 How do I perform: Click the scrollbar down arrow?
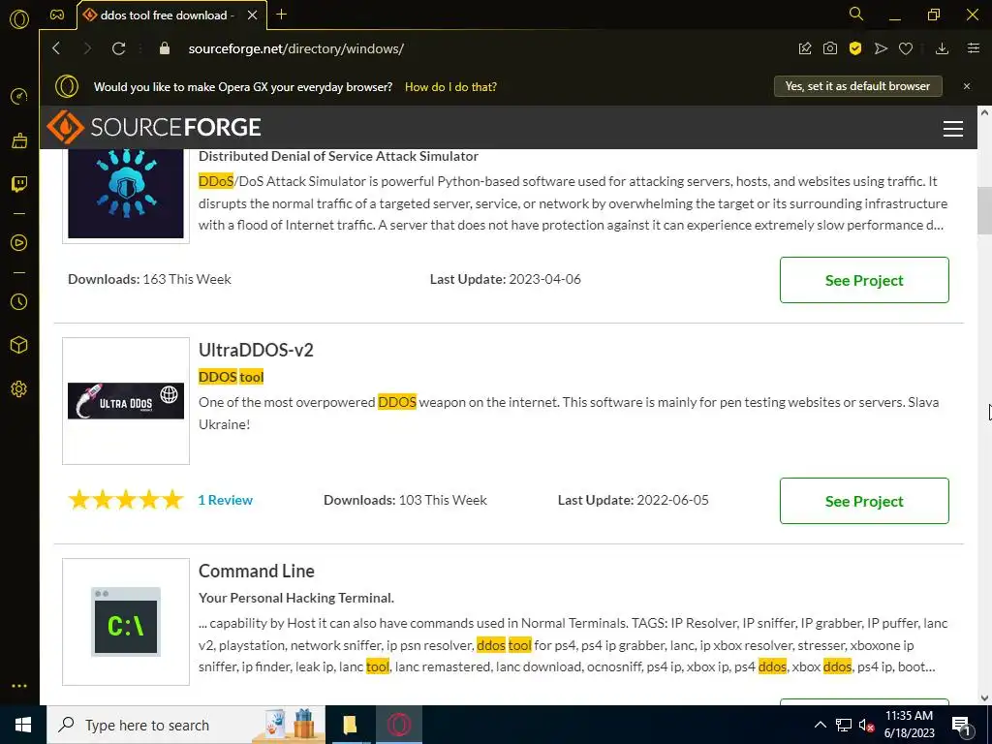[x=984, y=697]
